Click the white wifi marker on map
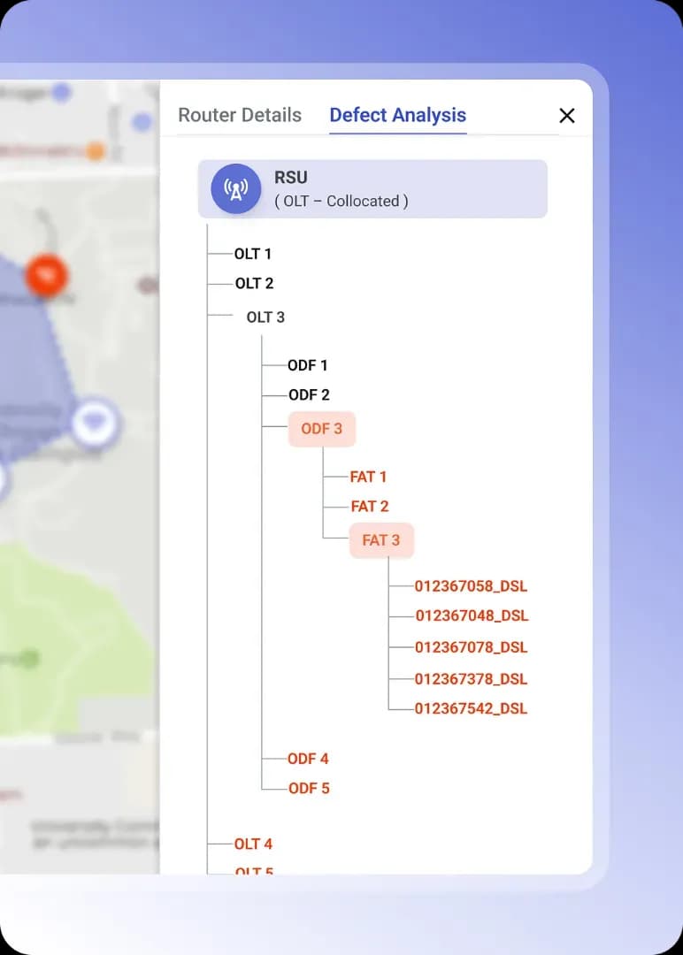 pos(93,422)
